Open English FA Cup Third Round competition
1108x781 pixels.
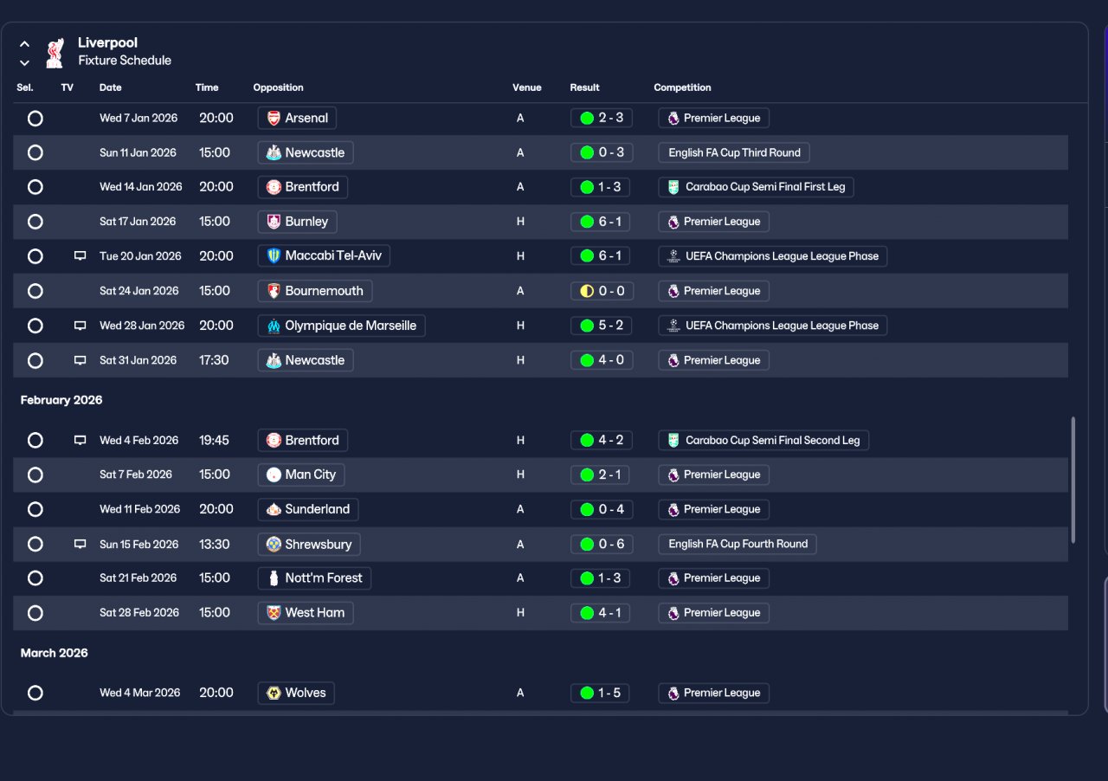click(734, 152)
